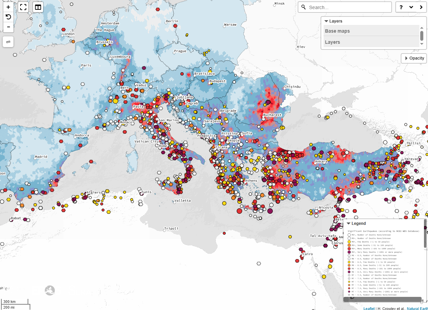
Task: Zoom in with the plus button
Action: point(8,7)
